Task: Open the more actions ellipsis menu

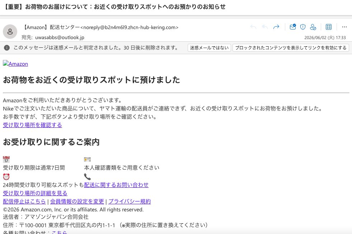Action: pos(344,27)
